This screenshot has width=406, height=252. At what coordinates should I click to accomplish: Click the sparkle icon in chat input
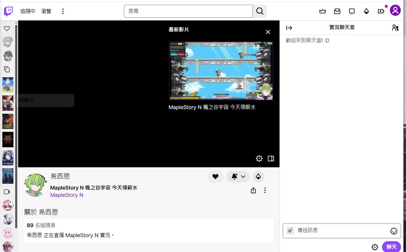coord(290,230)
